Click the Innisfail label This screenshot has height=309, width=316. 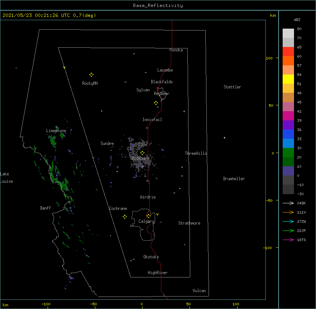click(x=152, y=120)
